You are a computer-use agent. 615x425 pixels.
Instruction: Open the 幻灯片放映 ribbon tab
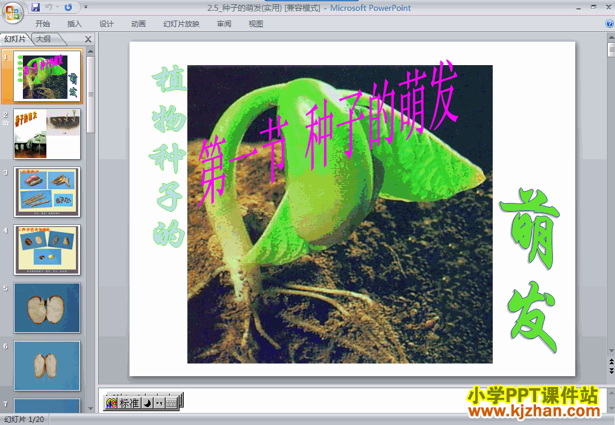(x=181, y=24)
